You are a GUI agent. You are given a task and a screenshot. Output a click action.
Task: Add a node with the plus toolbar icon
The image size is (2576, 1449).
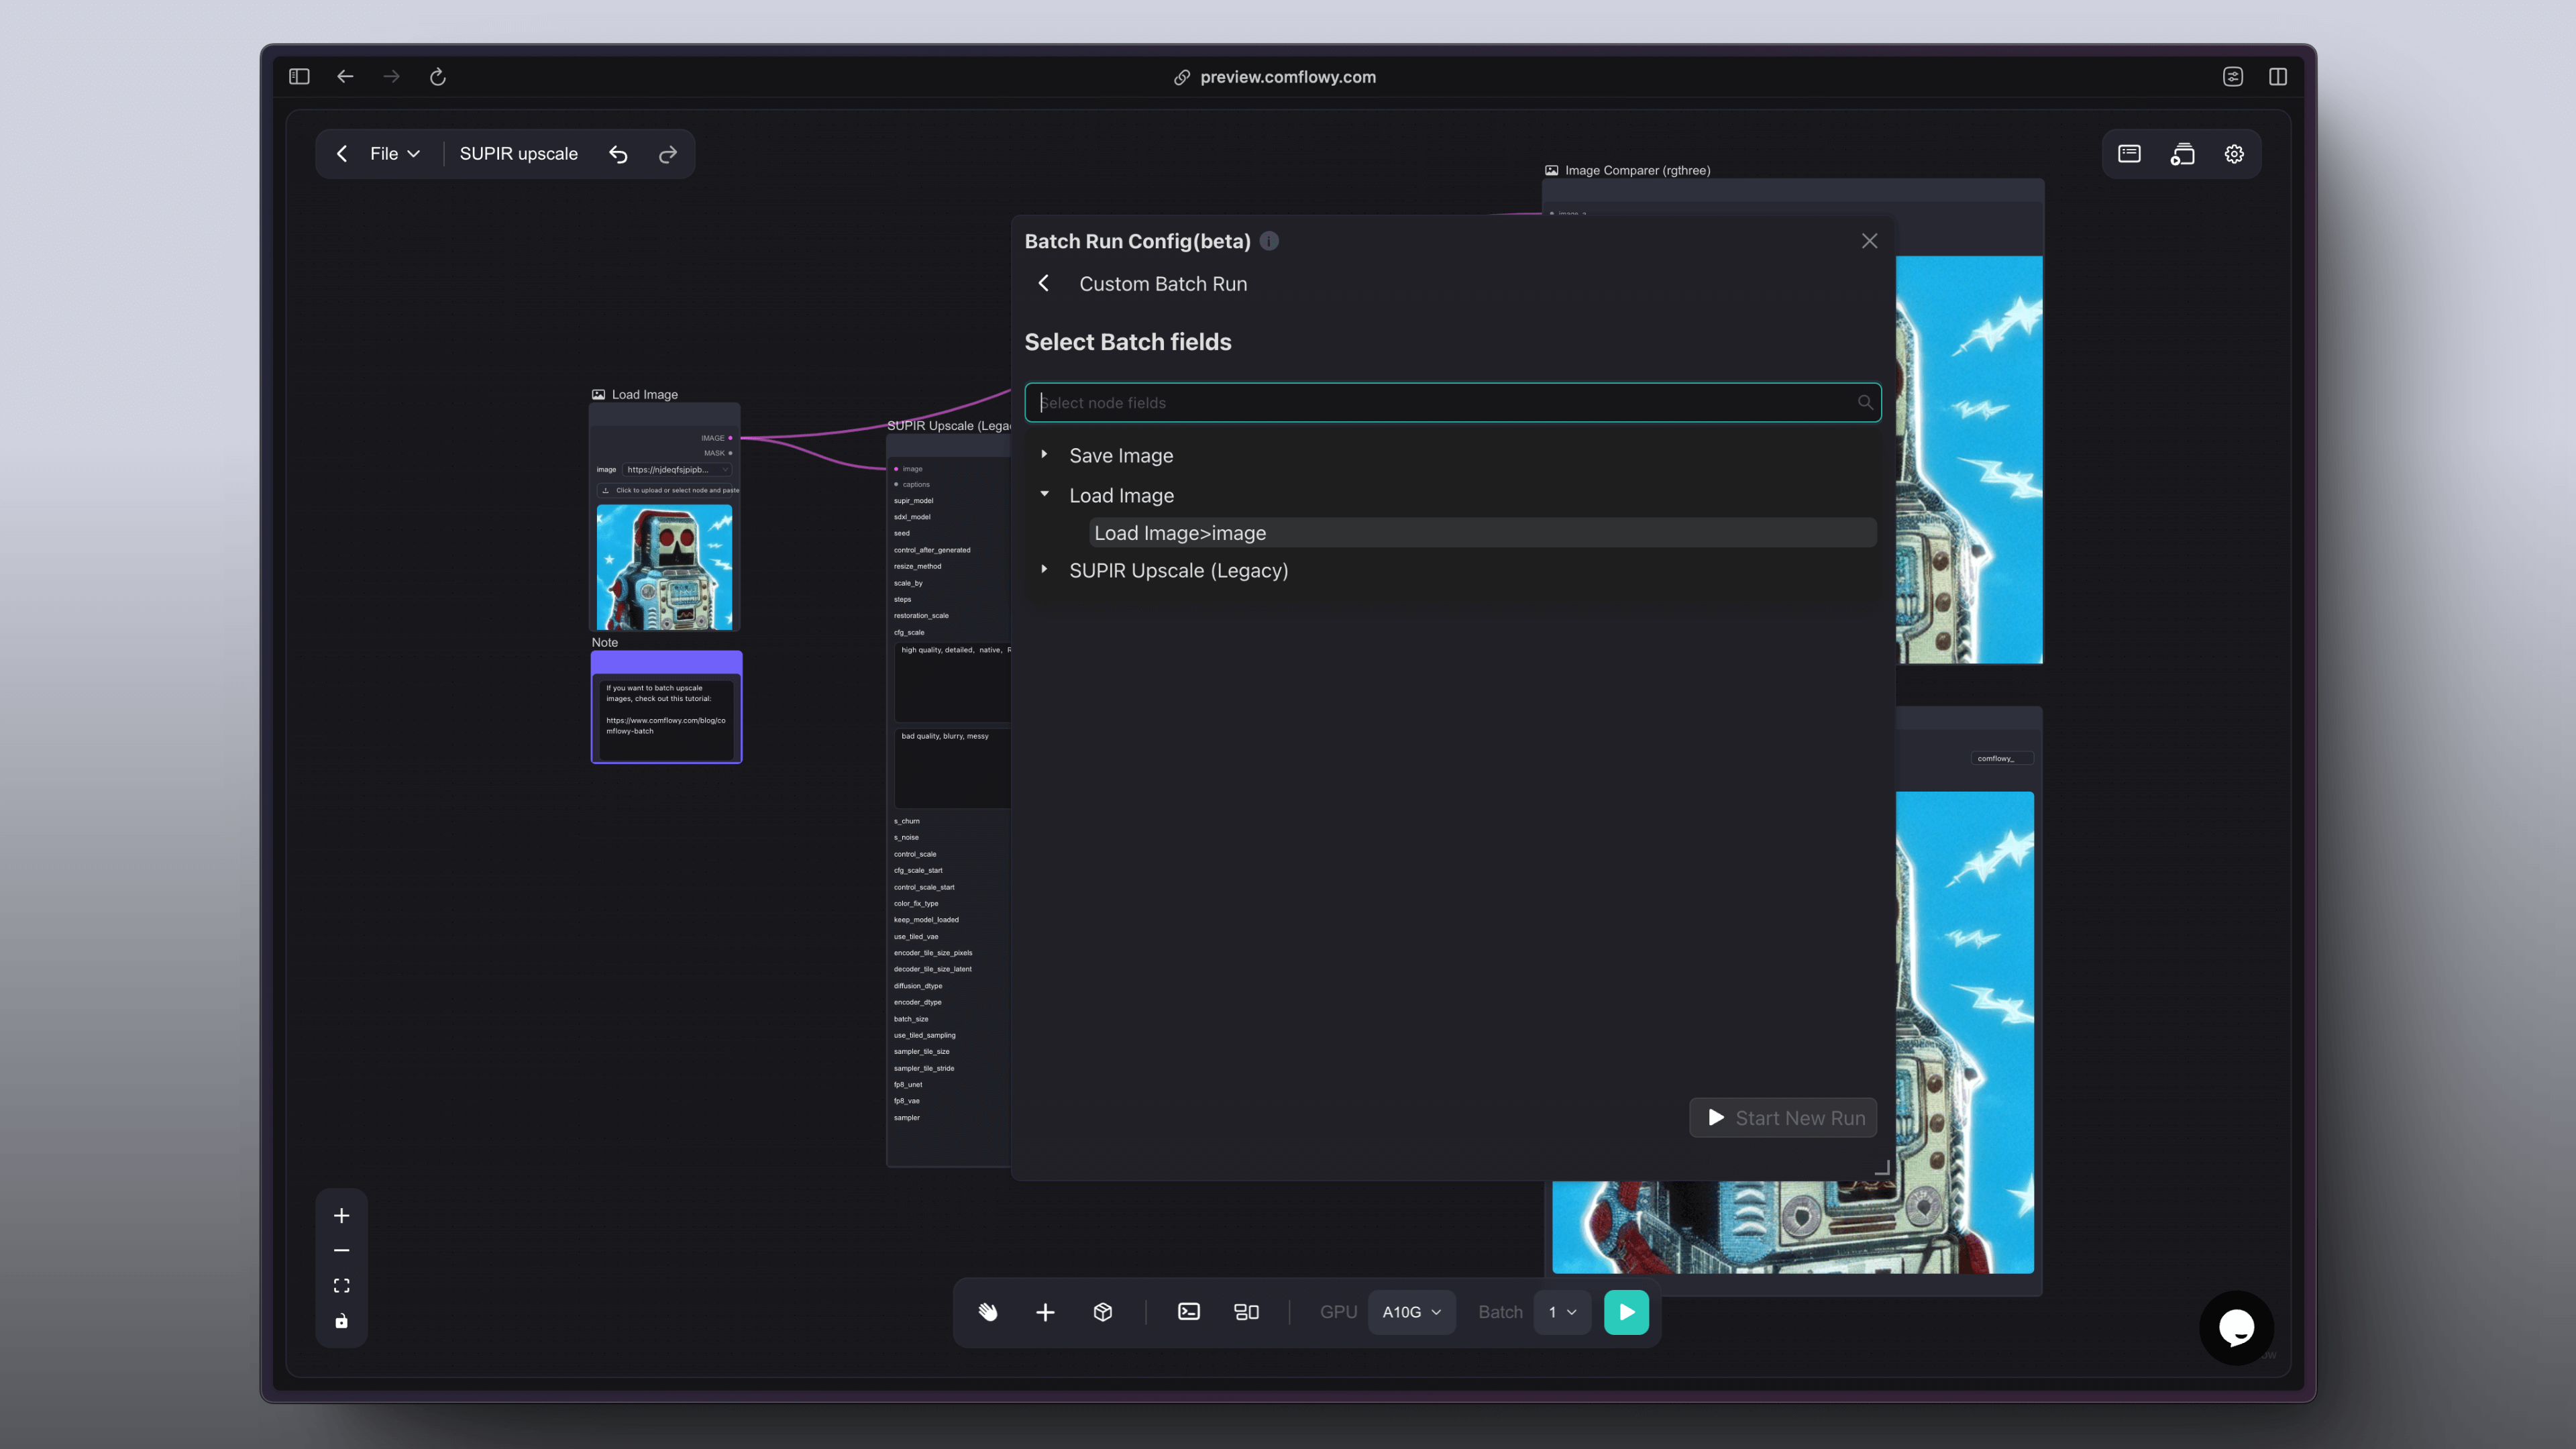click(1045, 1312)
